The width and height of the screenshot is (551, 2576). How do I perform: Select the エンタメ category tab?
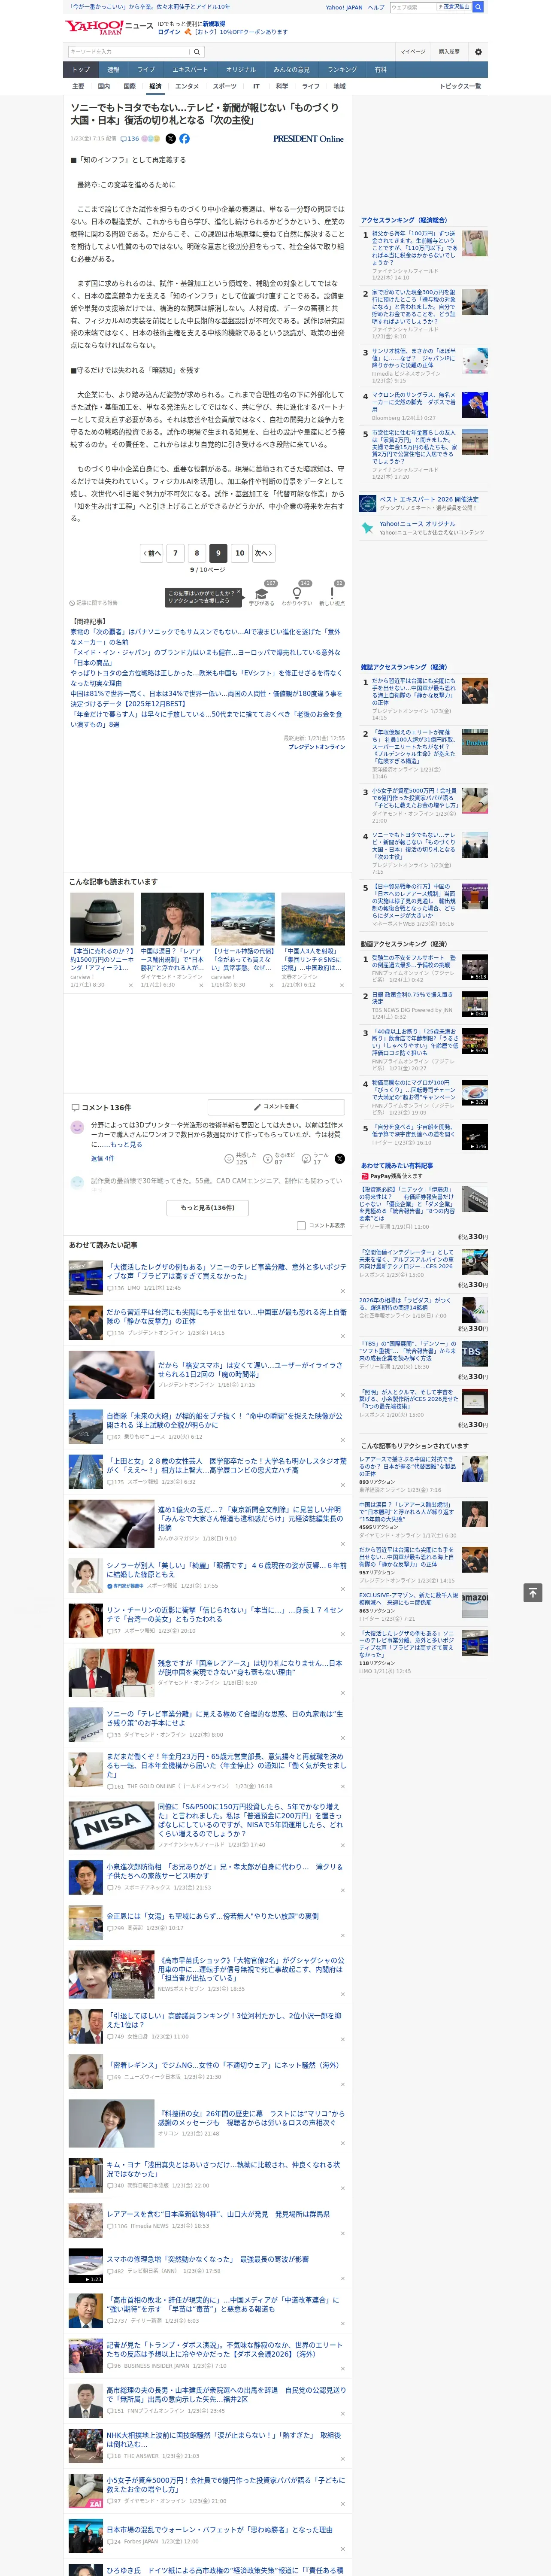(187, 87)
